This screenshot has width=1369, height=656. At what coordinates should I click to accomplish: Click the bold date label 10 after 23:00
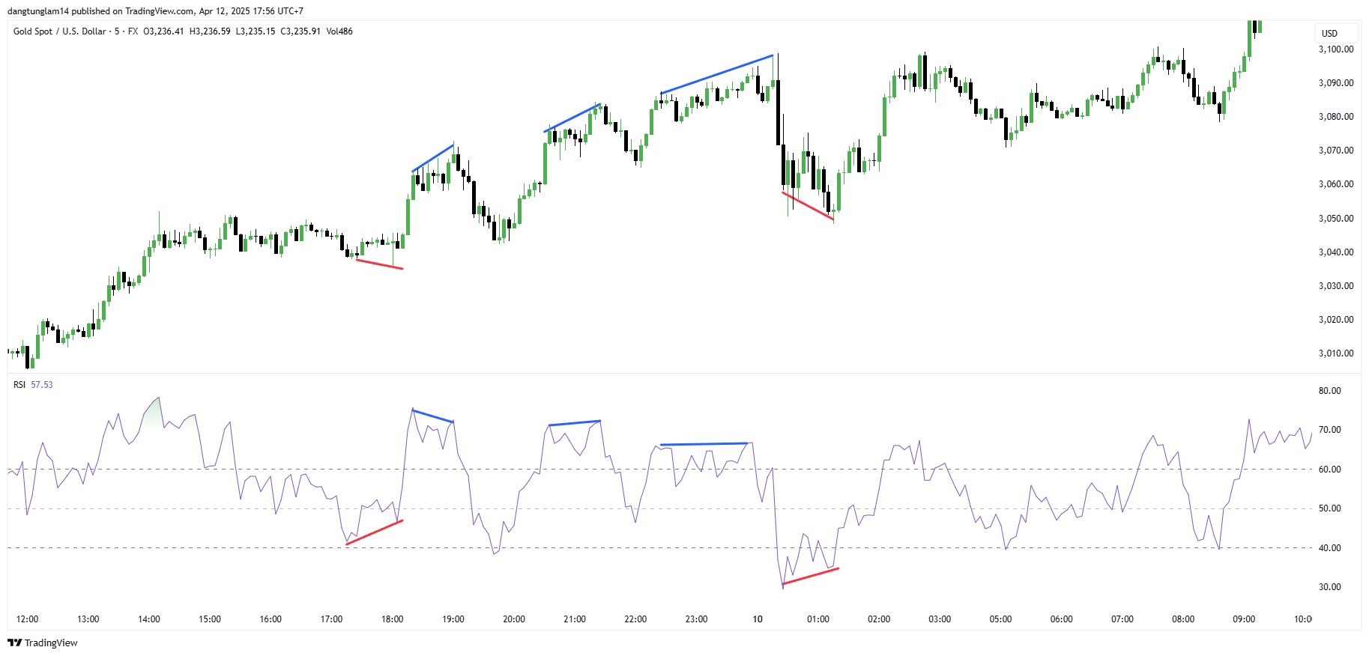[x=758, y=619]
